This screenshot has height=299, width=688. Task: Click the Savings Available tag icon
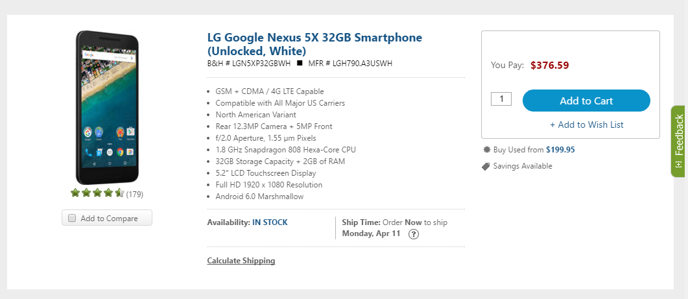coord(486,167)
